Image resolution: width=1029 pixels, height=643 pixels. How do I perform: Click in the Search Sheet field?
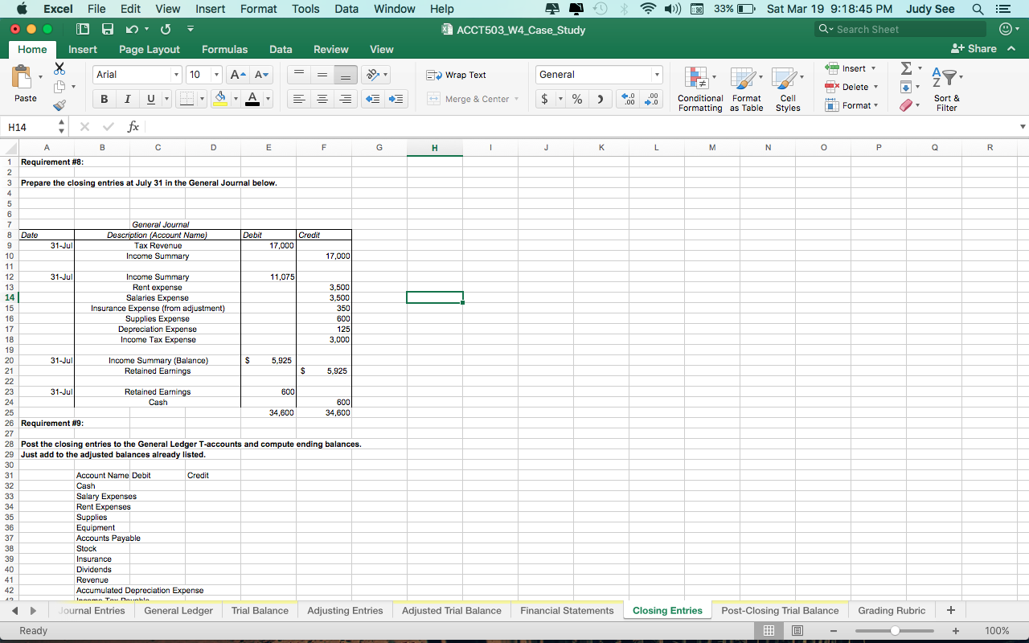900,30
